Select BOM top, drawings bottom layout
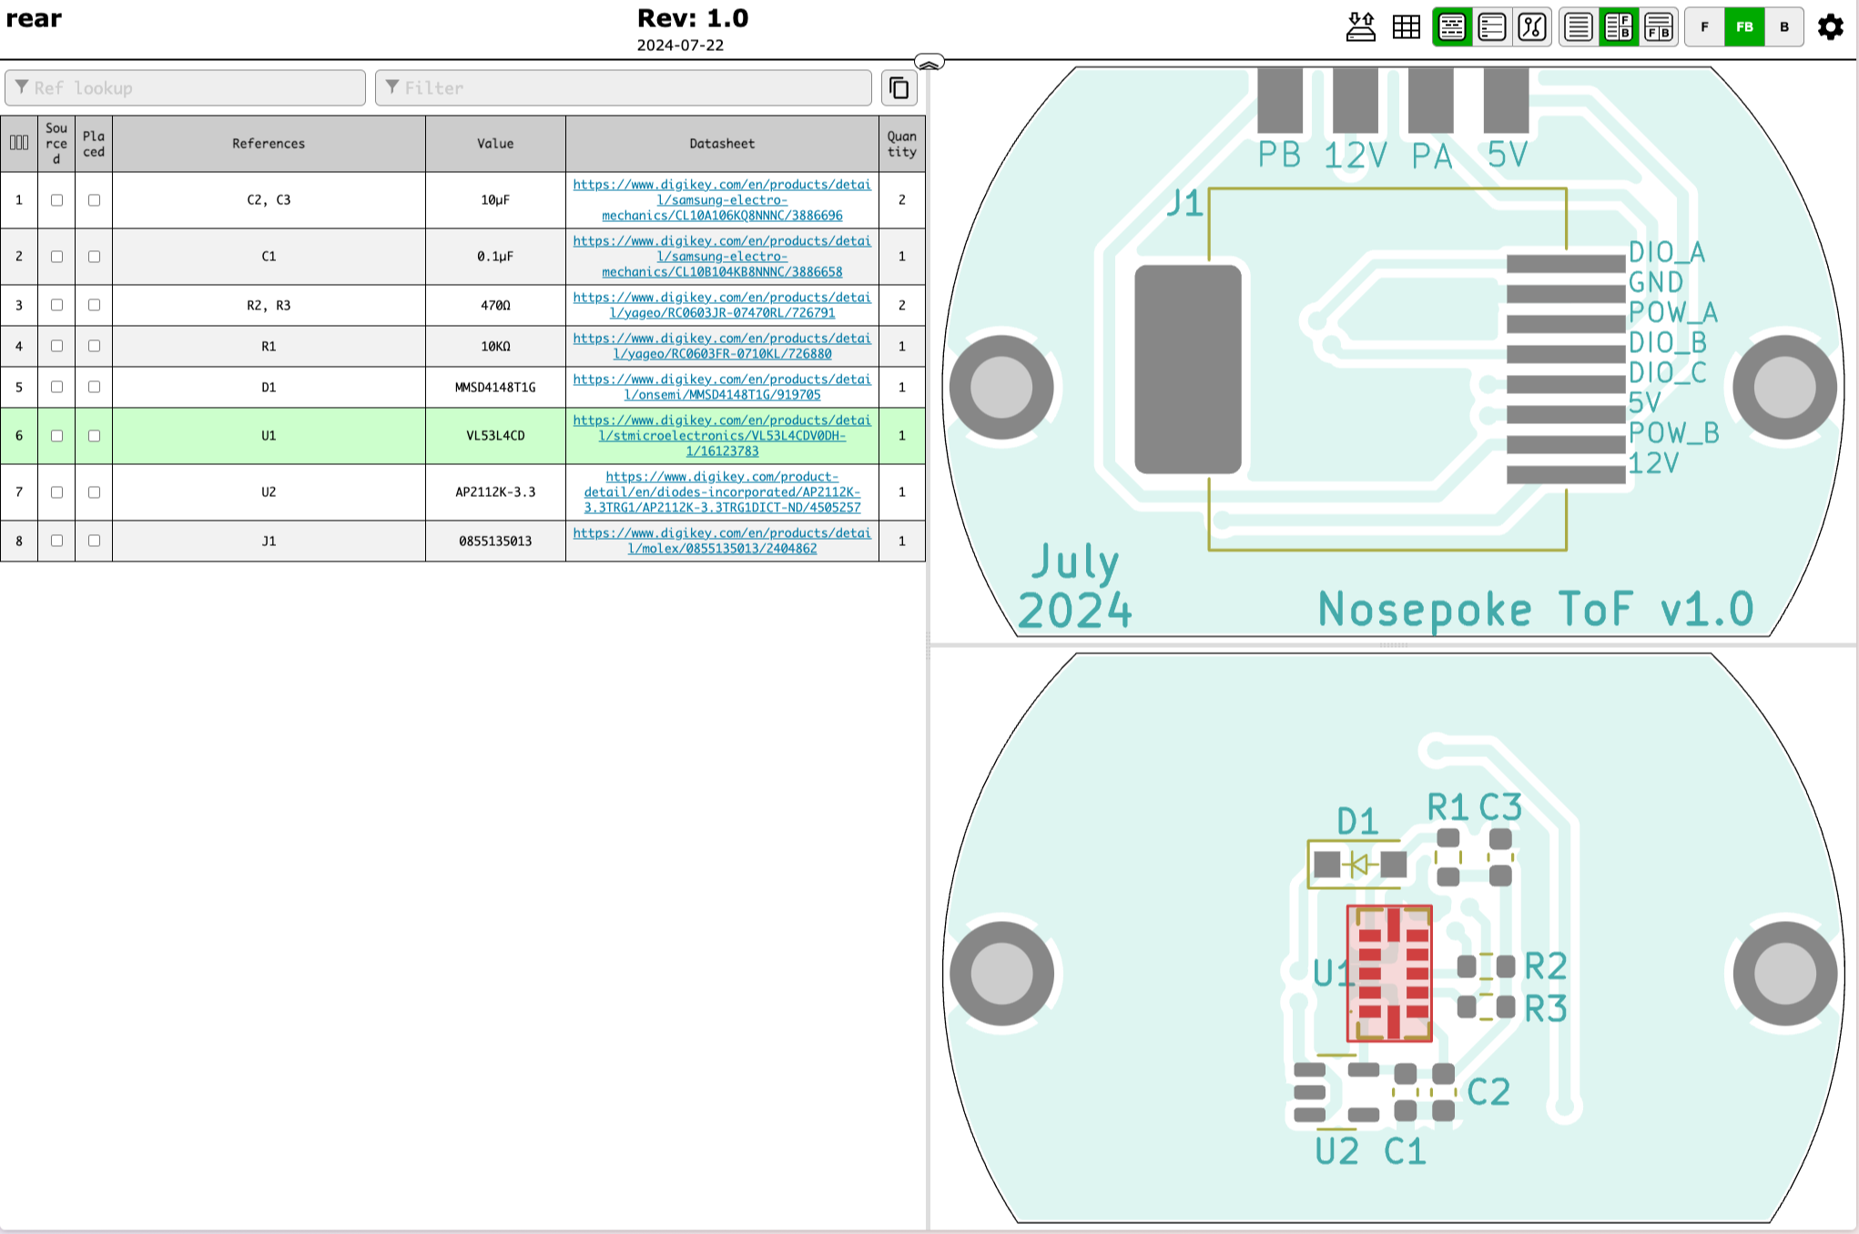Screen dimensions: 1859x1234 tap(1659, 27)
